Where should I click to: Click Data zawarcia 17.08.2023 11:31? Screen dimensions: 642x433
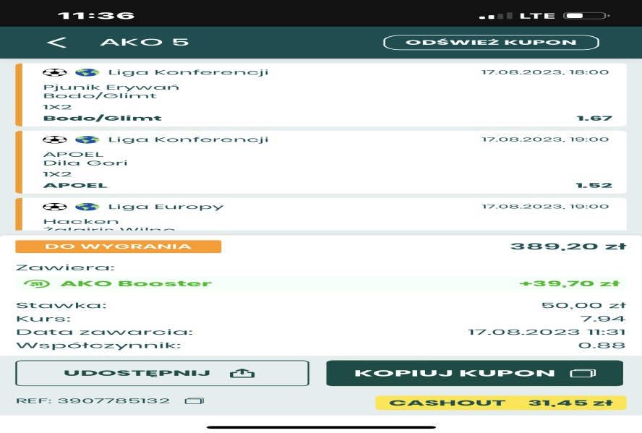tap(547, 332)
